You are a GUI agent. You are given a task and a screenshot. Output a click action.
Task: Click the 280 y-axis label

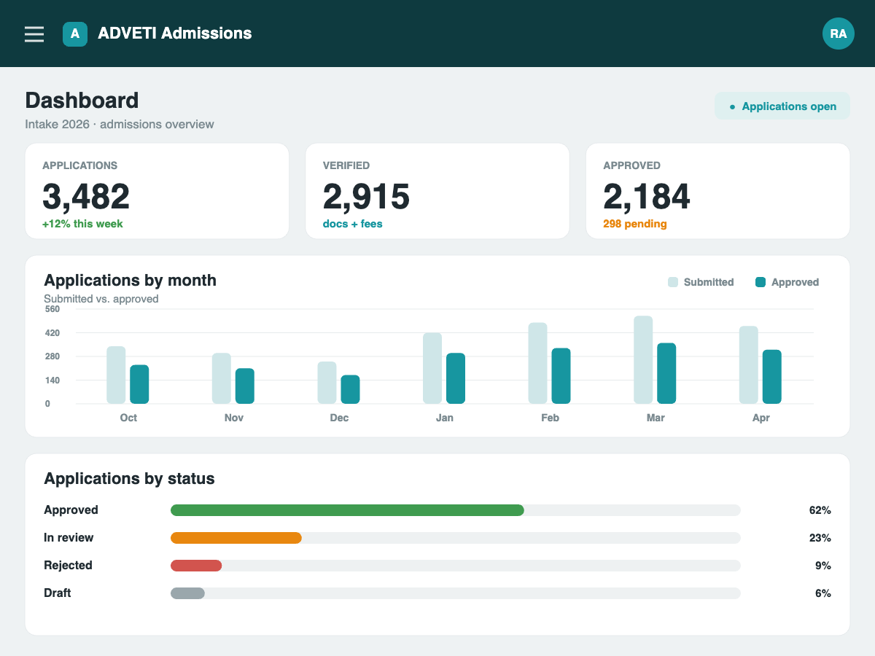point(52,356)
